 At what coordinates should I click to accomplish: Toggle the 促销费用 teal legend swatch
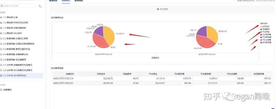(x=261, y=29)
